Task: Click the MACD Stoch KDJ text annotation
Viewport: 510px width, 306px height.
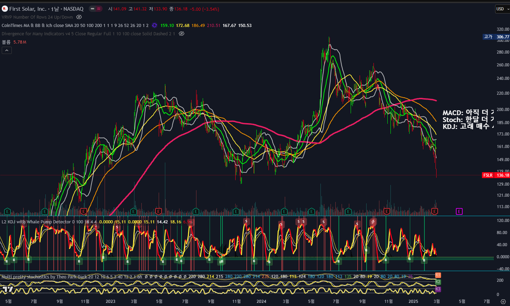Action: (x=468, y=120)
